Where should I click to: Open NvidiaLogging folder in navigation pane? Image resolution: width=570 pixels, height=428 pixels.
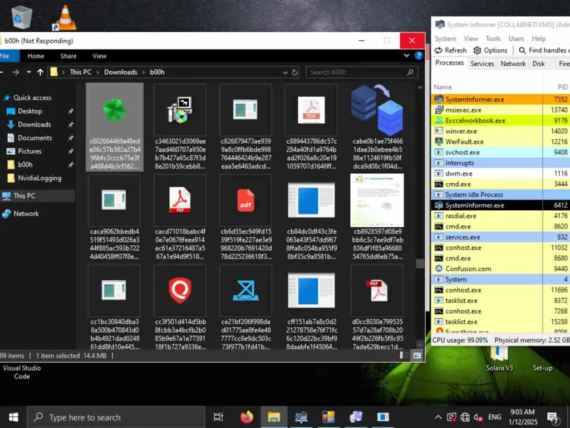pos(40,178)
